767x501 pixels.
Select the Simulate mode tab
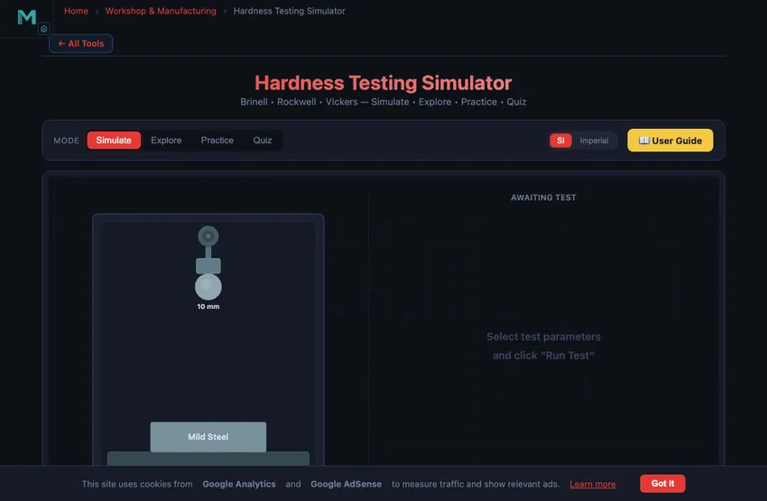(114, 141)
